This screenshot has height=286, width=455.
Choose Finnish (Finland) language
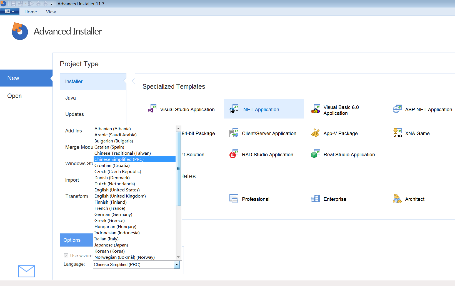pos(135,202)
